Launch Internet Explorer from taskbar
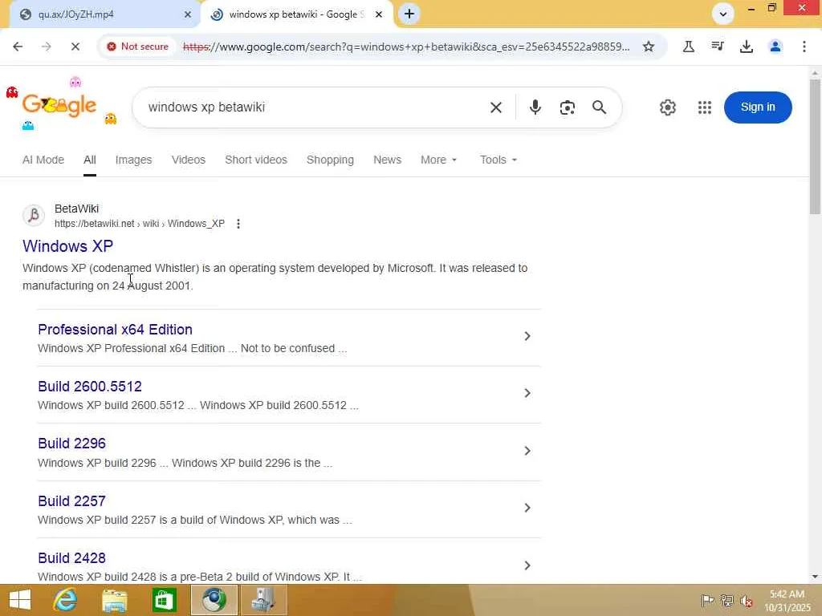 (64, 600)
